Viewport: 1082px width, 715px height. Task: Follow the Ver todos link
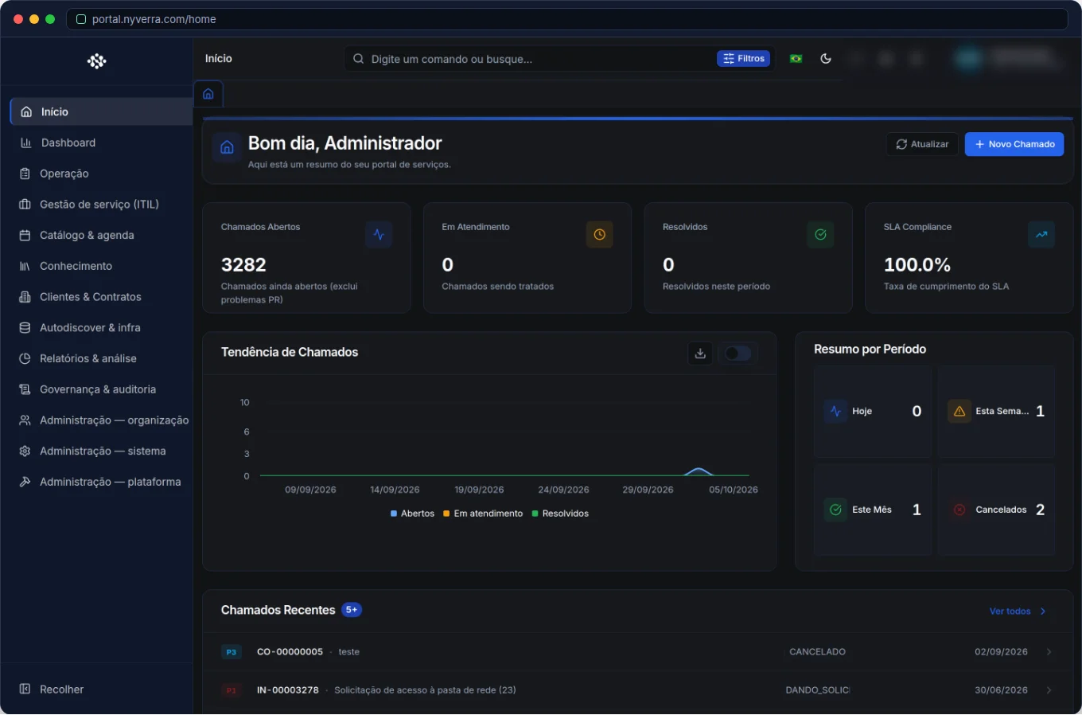1018,611
